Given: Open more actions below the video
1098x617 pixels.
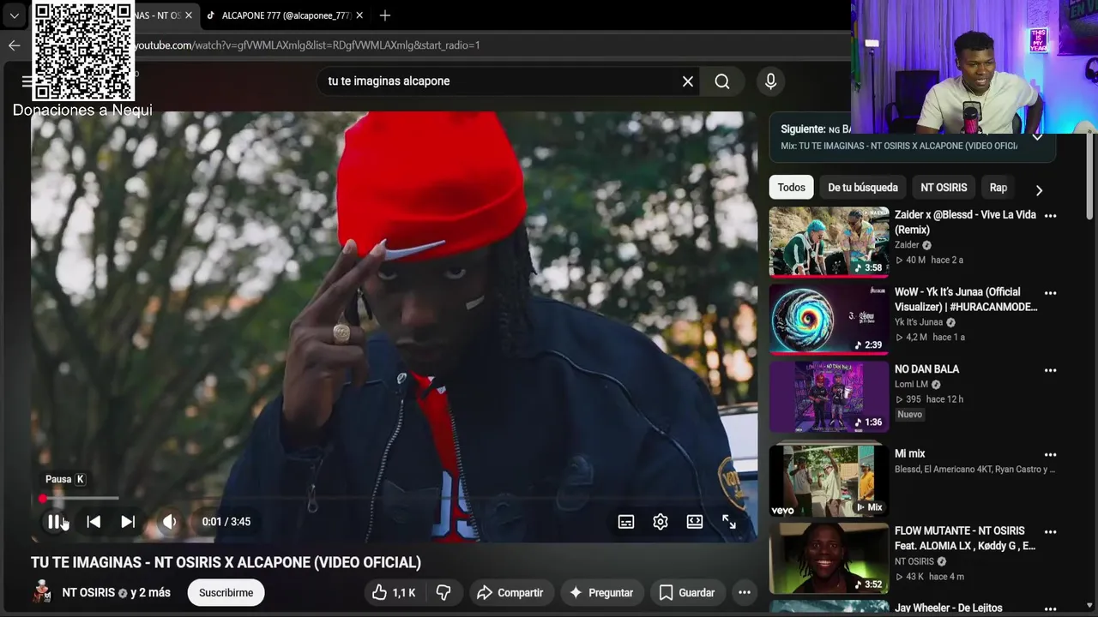Looking at the screenshot, I should (x=745, y=593).
